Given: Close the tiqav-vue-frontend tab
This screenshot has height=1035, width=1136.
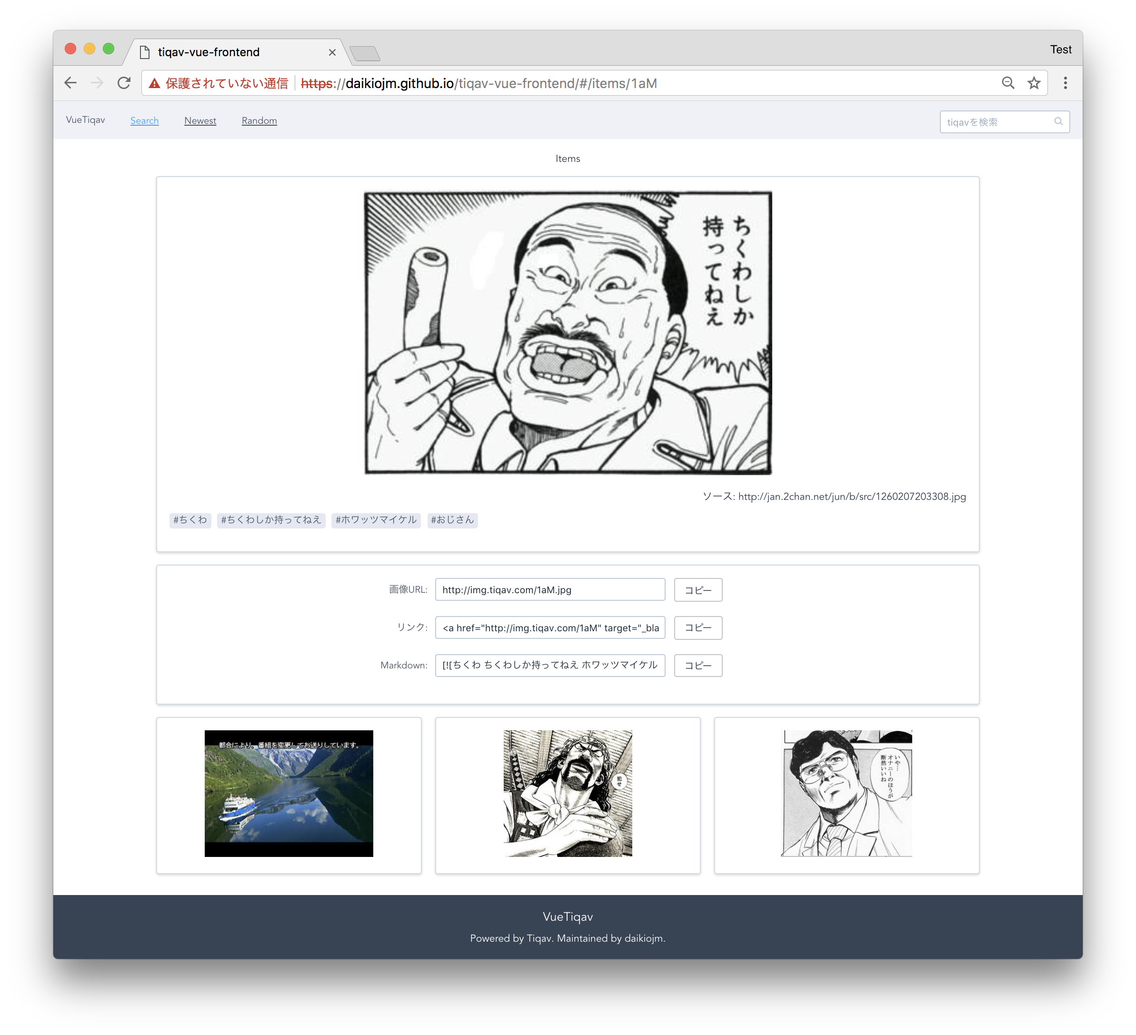Looking at the screenshot, I should coord(332,52).
